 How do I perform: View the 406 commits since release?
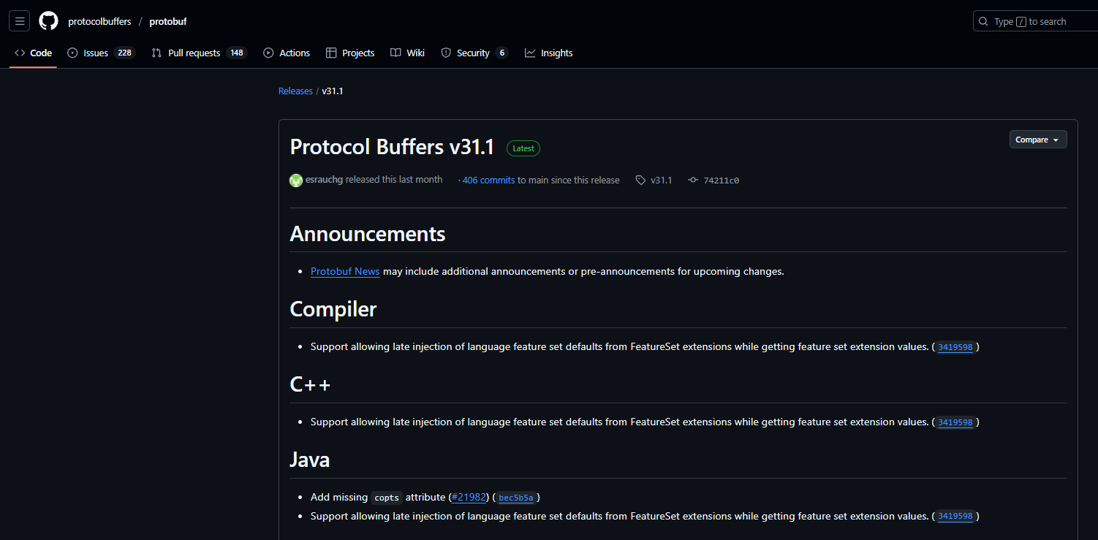point(488,180)
